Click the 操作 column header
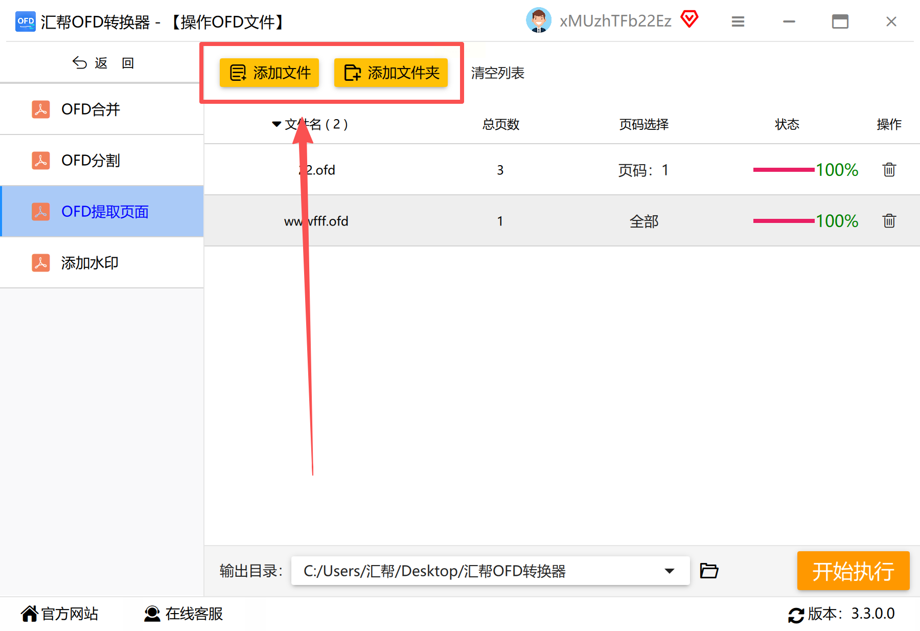The height and width of the screenshot is (631, 920). (x=889, y=124)
